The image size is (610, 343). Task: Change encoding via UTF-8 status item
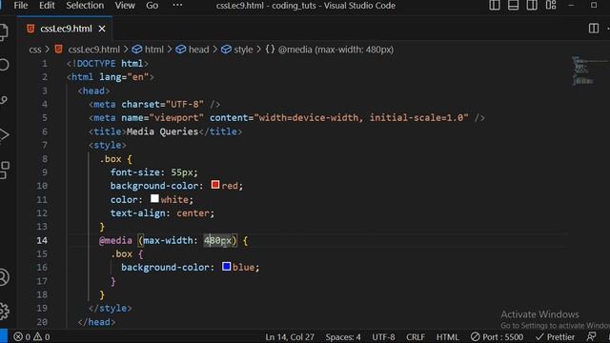click(x=383, y=336)
